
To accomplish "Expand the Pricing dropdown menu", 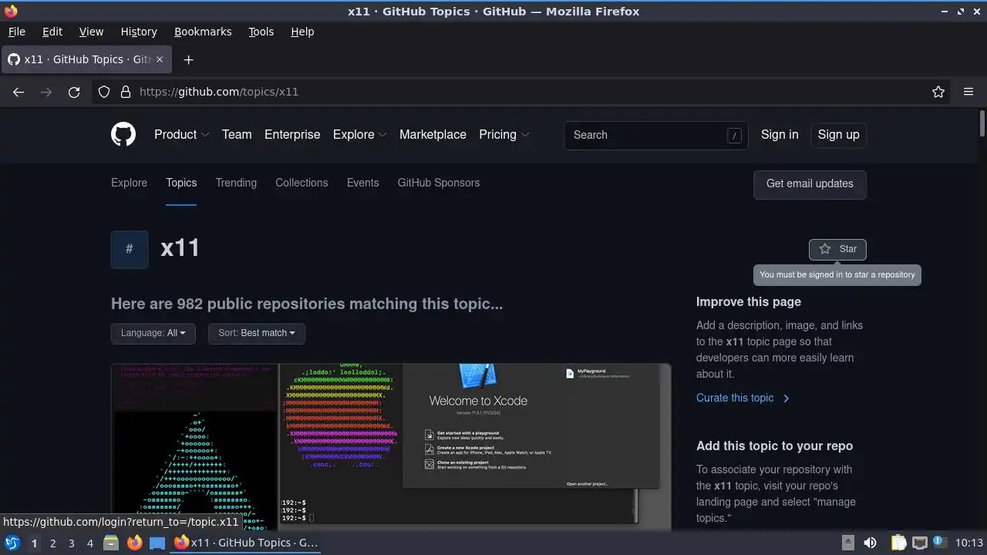I will 504,134.
